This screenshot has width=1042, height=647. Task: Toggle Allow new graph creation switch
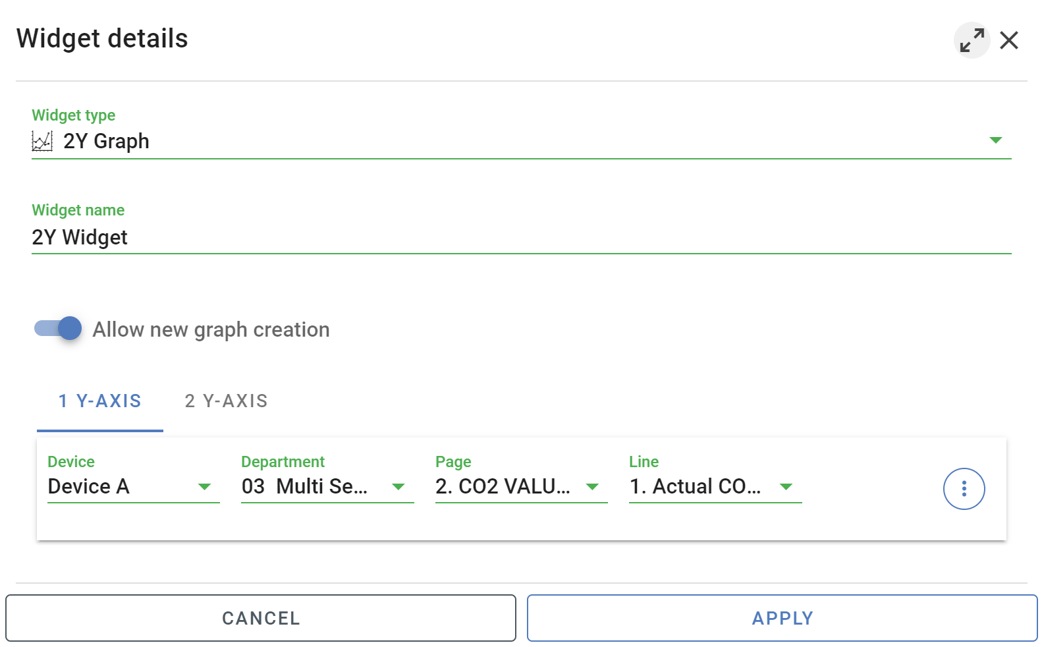[x=59, y=328]
